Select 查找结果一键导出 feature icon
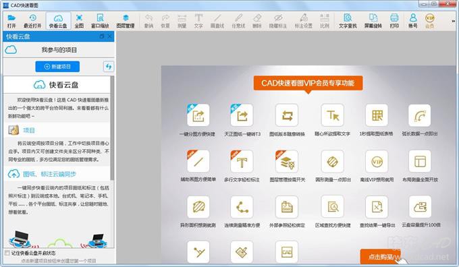This screenshot has width=459, height=267. click(x=377, y=207)
